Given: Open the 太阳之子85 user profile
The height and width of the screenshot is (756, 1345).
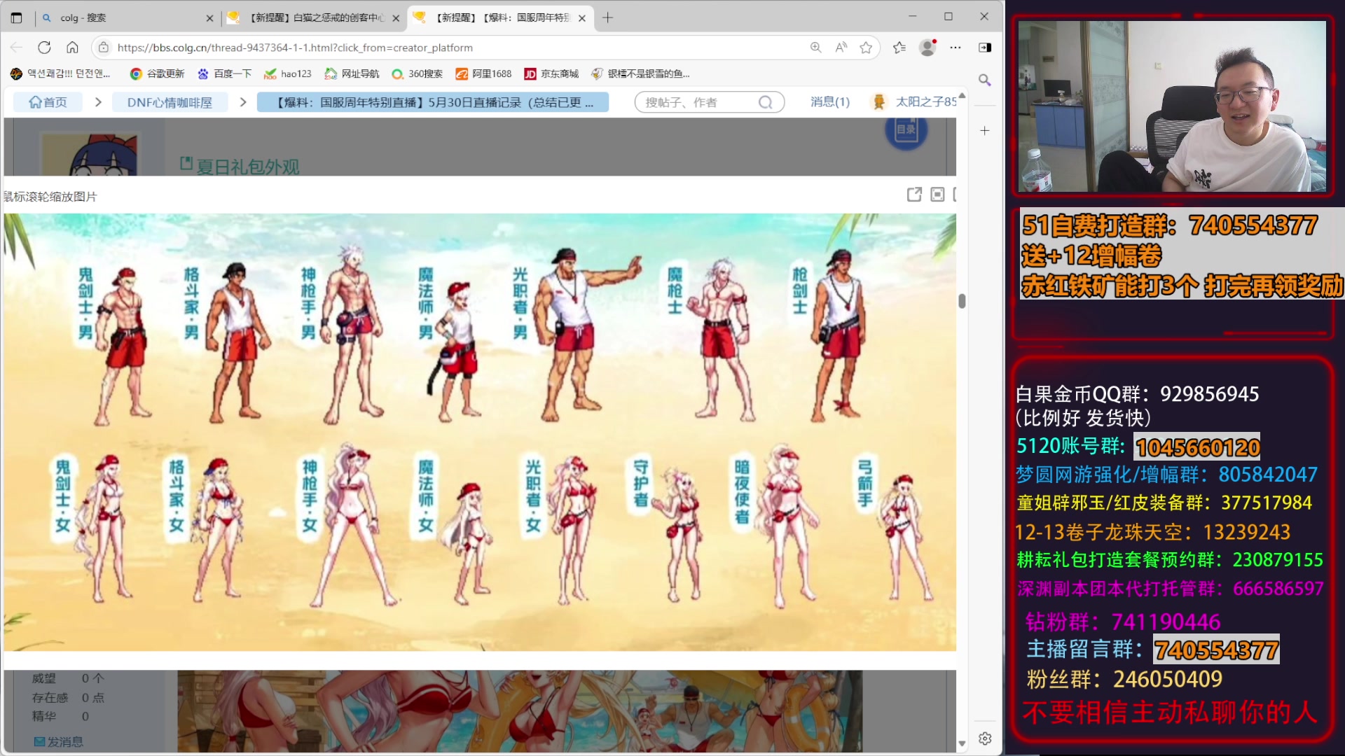Looking at the screenshot, I should 913,102.
